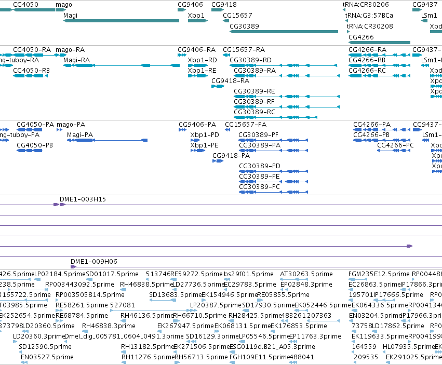This screenshot has width=442, height=365.
Task: Select the CG15657 gene label
Action: point(238,16)
